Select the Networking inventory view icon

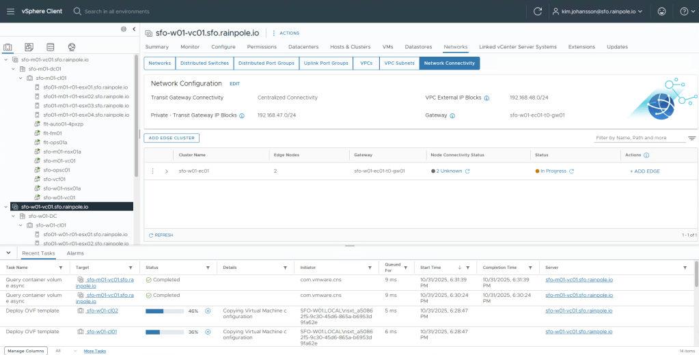[x=72, y=47]
